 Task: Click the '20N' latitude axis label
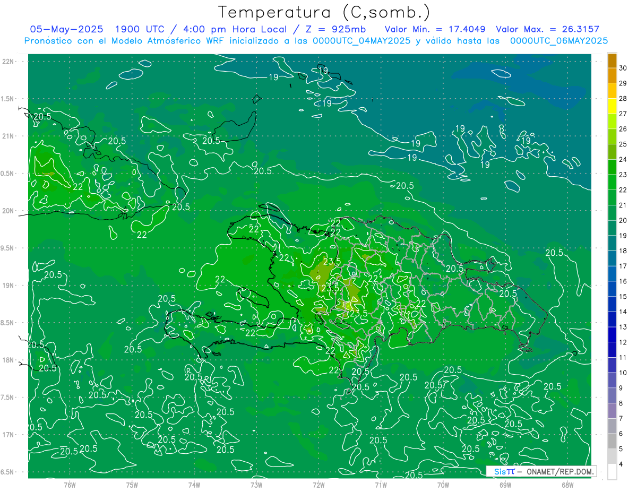8,211
